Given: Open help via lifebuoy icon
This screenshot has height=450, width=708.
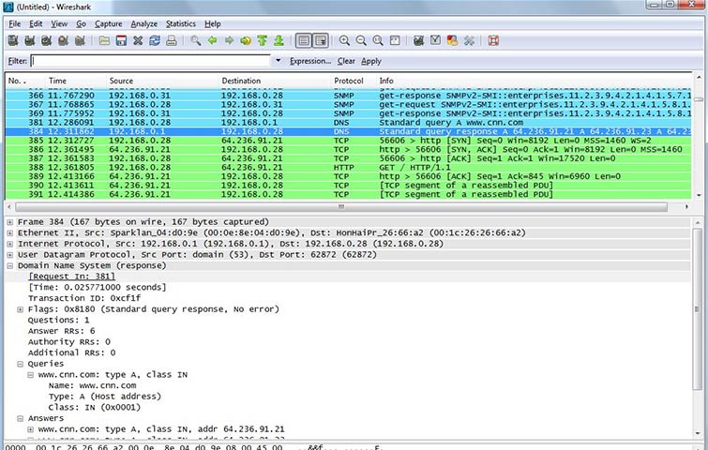Looking at the screenshot, I should tap(493, 40).
